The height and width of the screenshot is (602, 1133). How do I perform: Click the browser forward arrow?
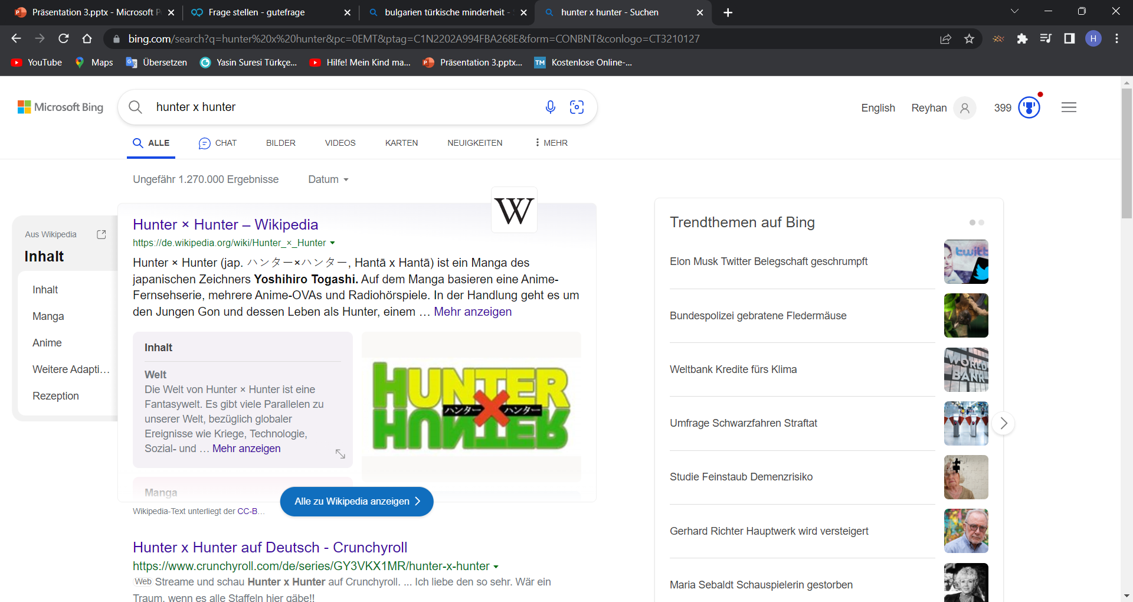pos(40,38)
